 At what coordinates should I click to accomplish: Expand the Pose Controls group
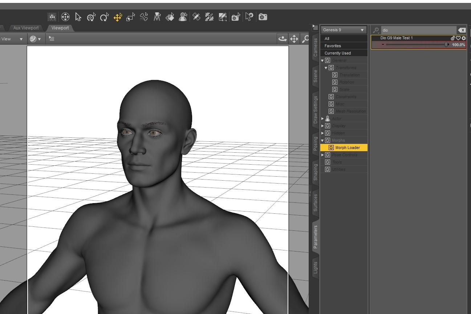tap(322, 155)
